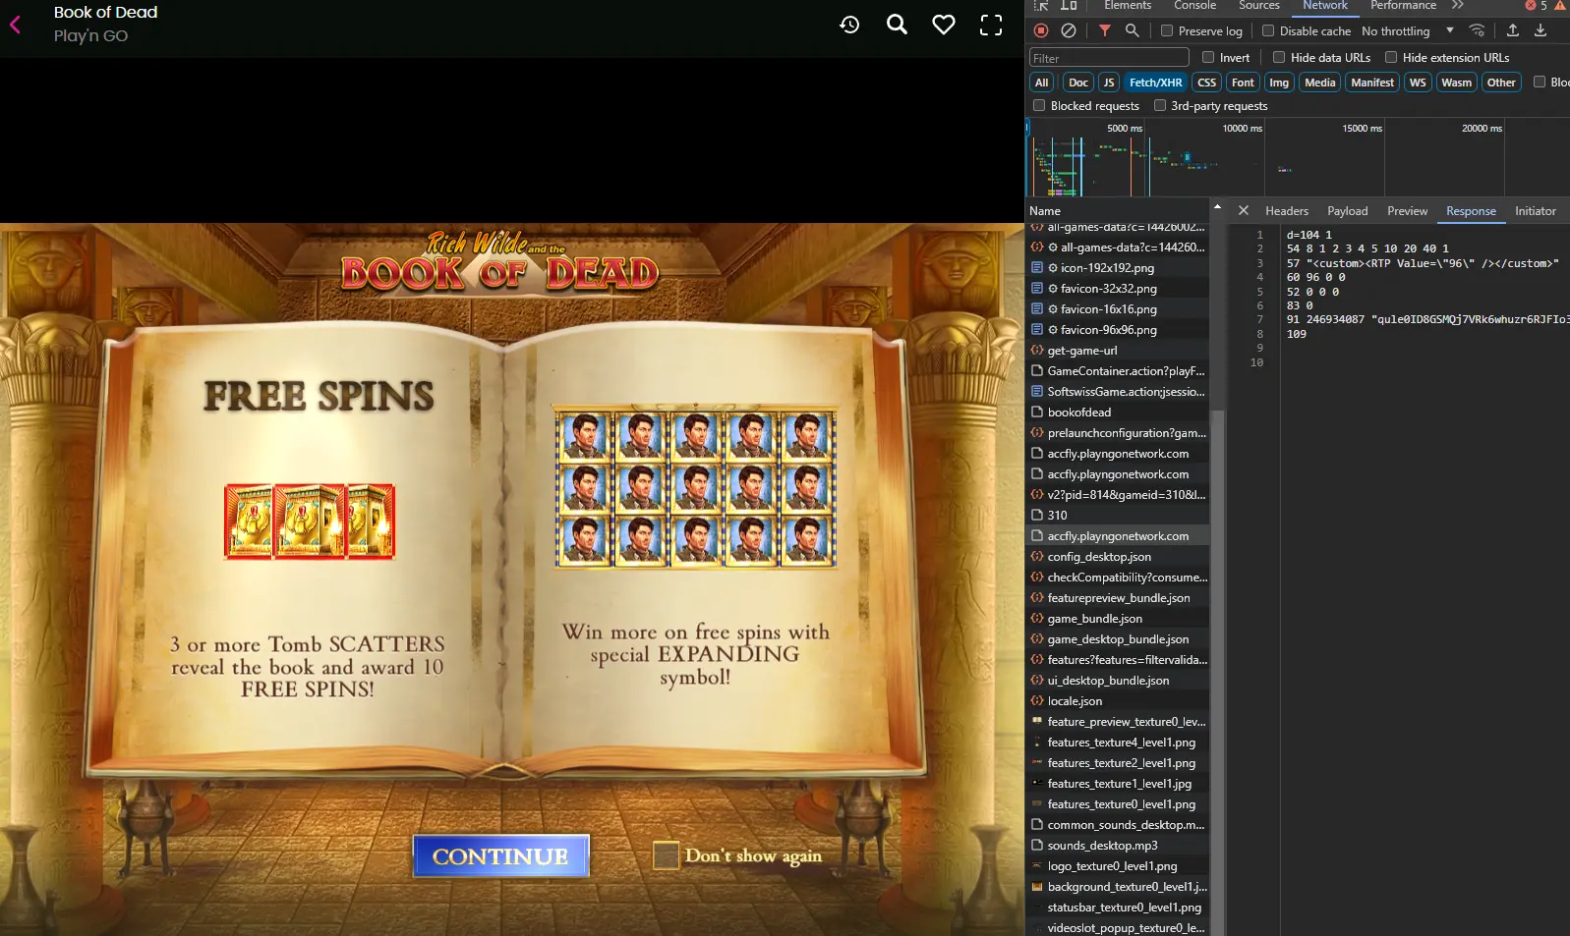This screenshot has height=936, width=1570.
Task: Filter requests by Media type
Action: pos(1320,83)
